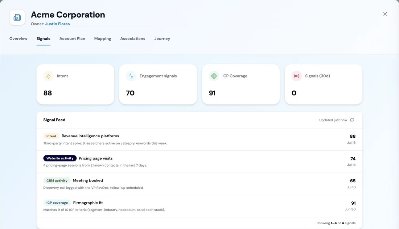Click the Jun 30 signal date
This screenshot has width=399, height=229.
[350, 209]
